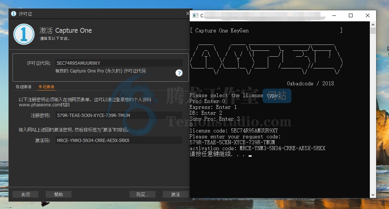Click 'Please enter your request code:' line

[235, 137]
